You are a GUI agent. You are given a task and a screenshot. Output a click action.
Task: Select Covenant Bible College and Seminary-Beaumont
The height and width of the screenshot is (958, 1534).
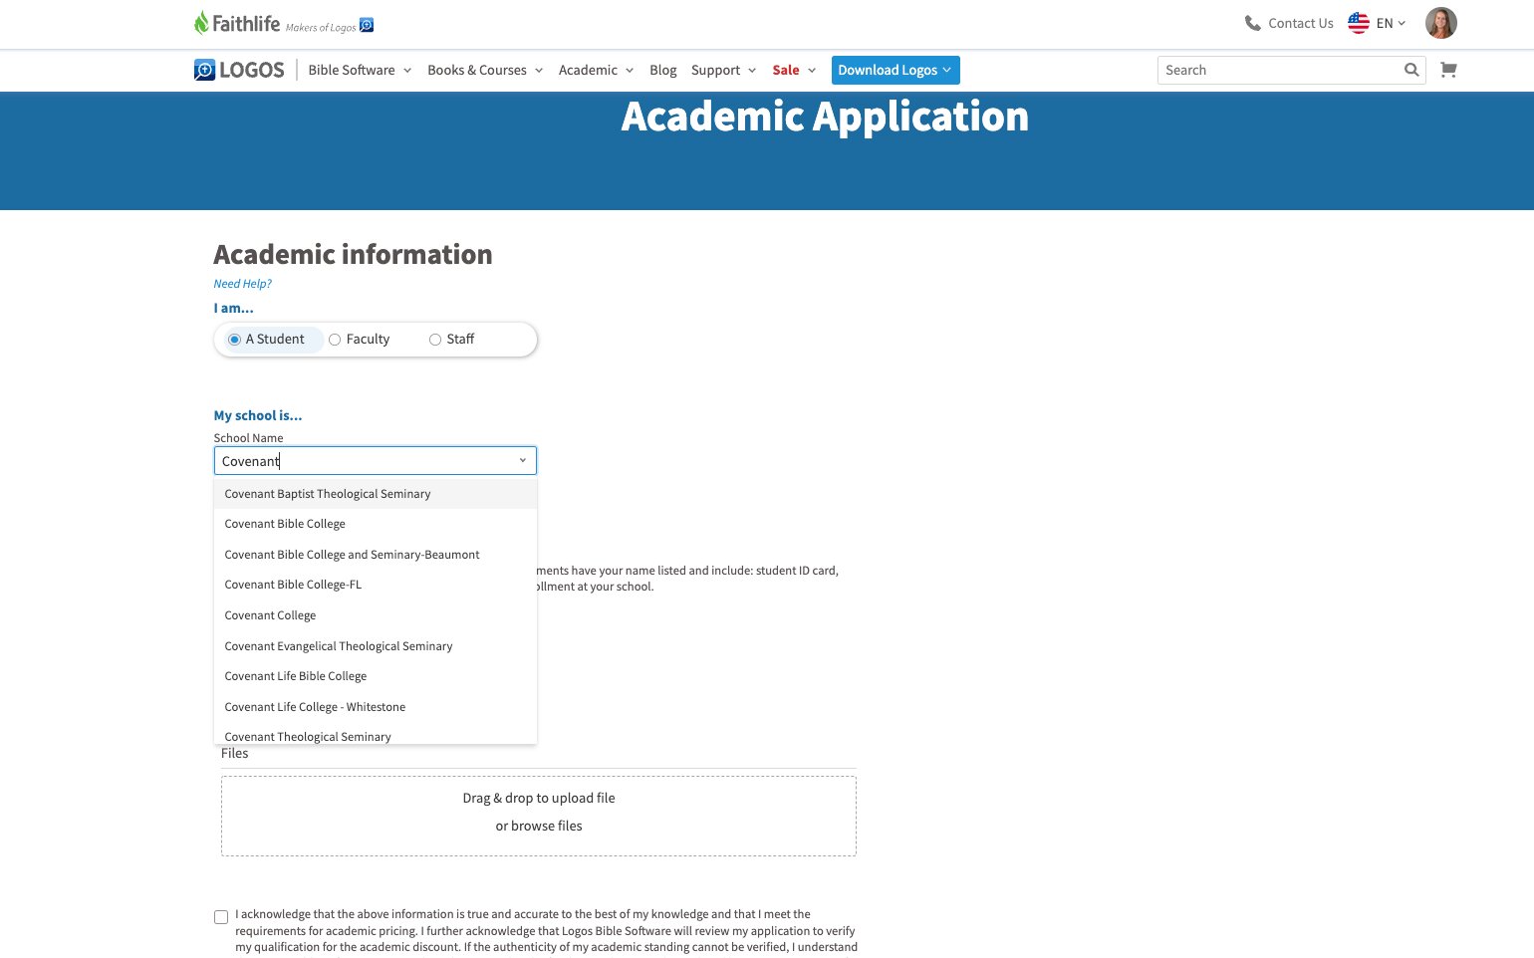click(x=376, y=555)
